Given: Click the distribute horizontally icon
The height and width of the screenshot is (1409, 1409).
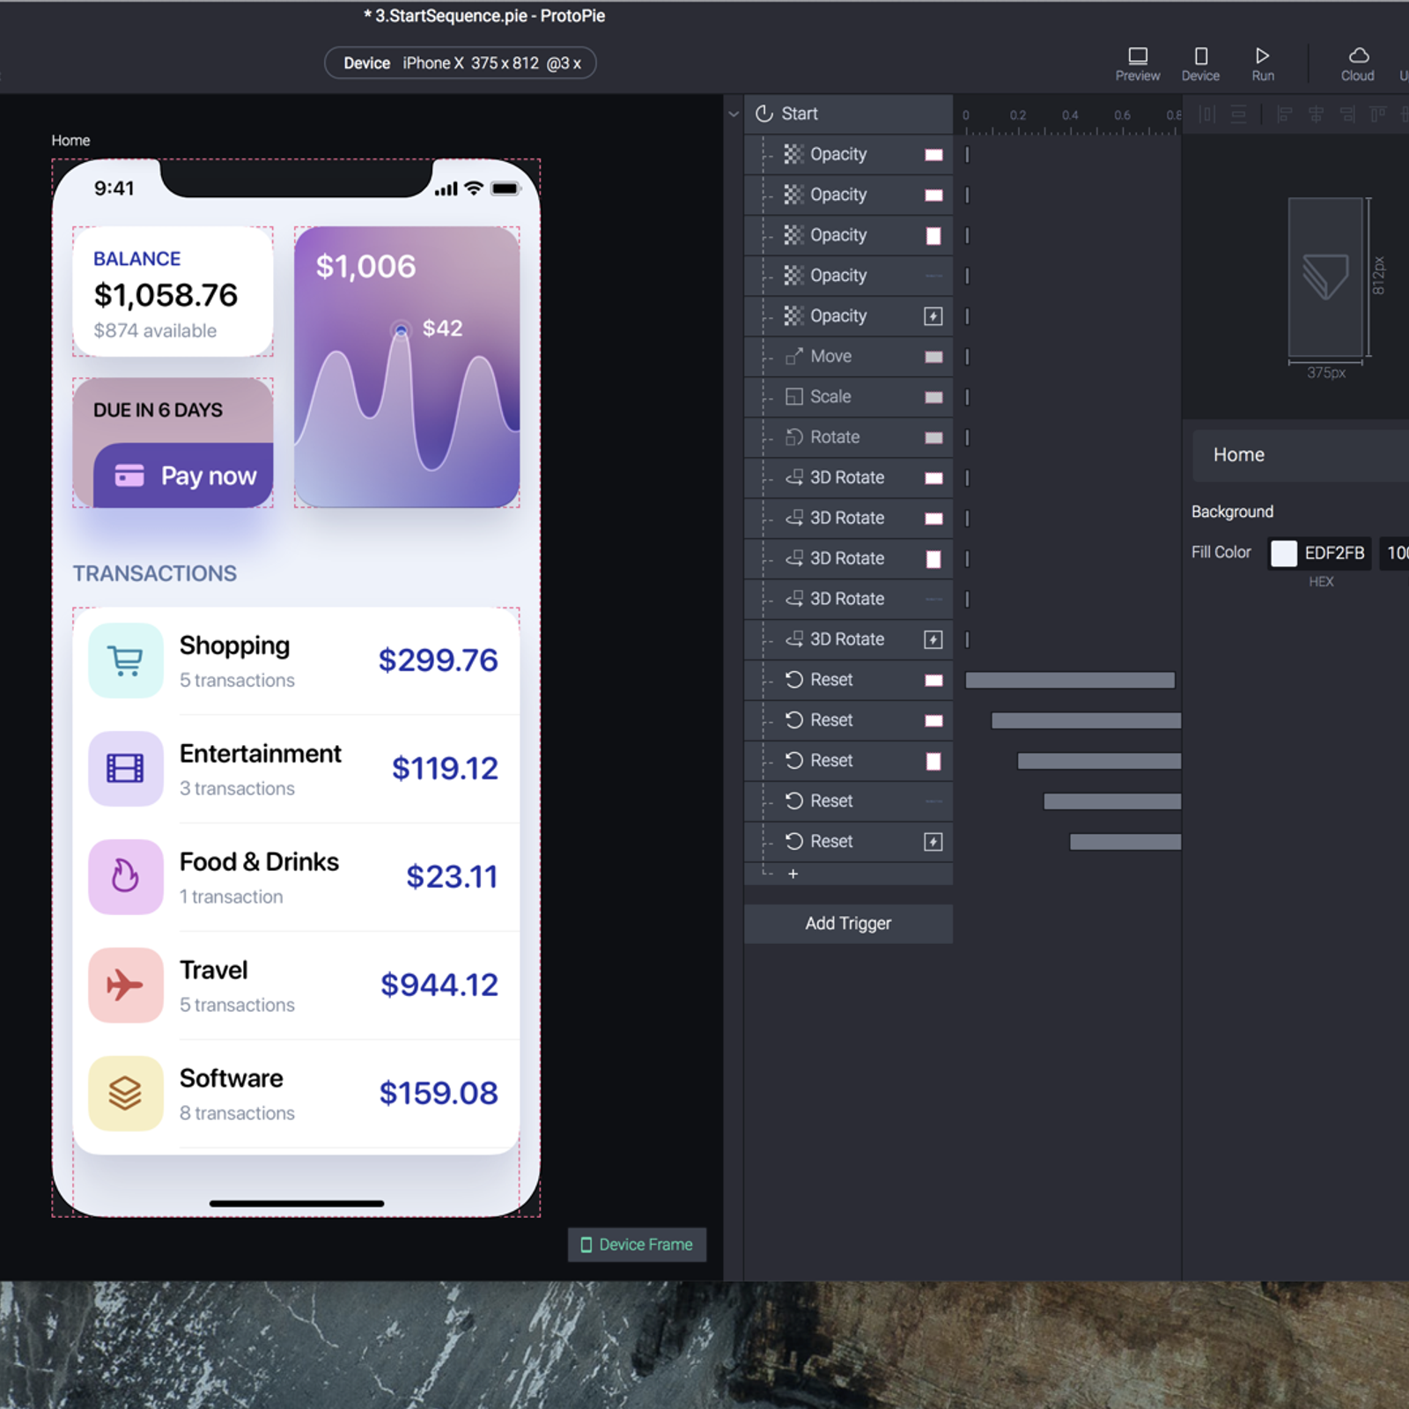Looking at the screenshot, I should click(x=1207, y=114).
